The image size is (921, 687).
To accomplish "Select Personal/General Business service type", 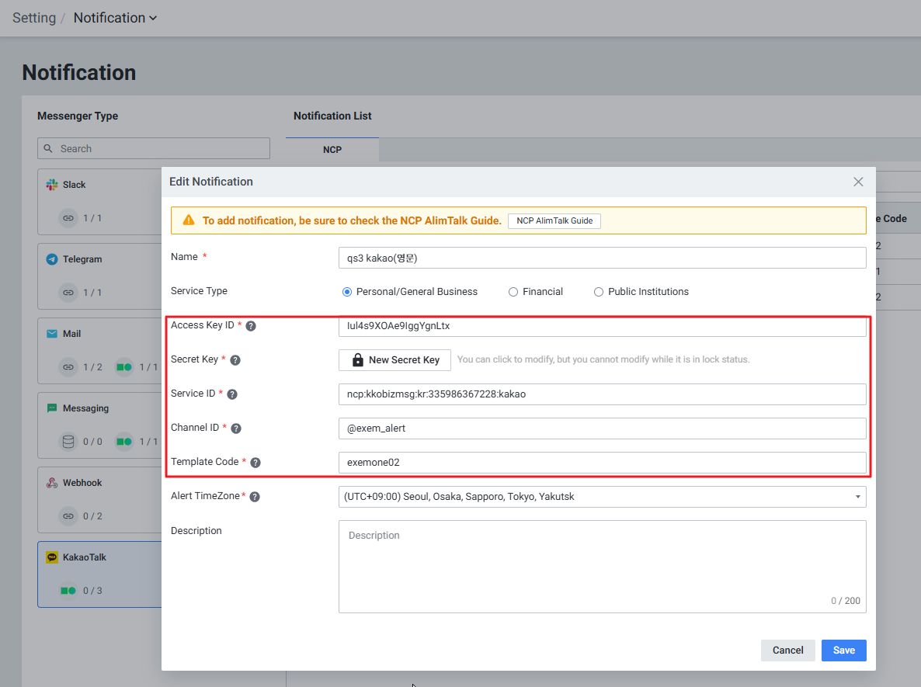I will click(x=347, y=292).
